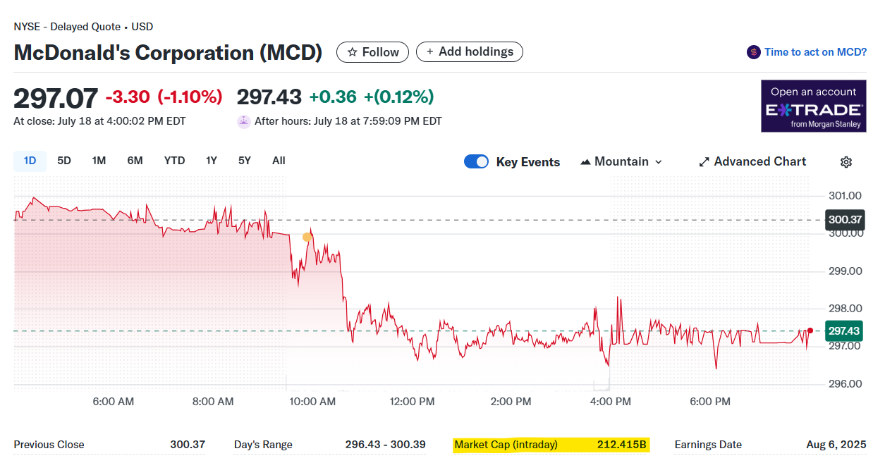Select the 1D time range tab
Screen dimensions: 885x463
pyautogui.click(x=30, y=161)
